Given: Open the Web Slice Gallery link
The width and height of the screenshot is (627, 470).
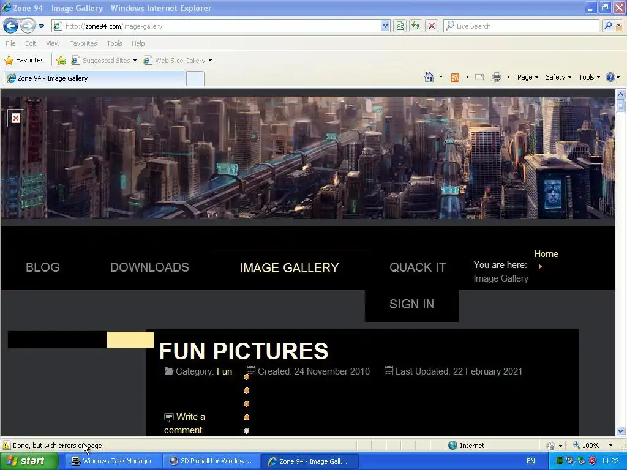Looking at the screenshot, I should point(178,61).
